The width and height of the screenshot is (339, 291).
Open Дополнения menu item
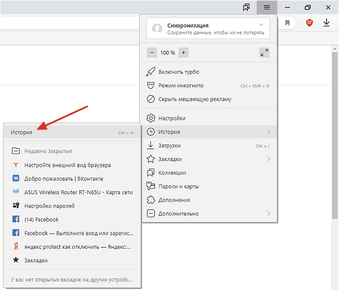[208, 200]
